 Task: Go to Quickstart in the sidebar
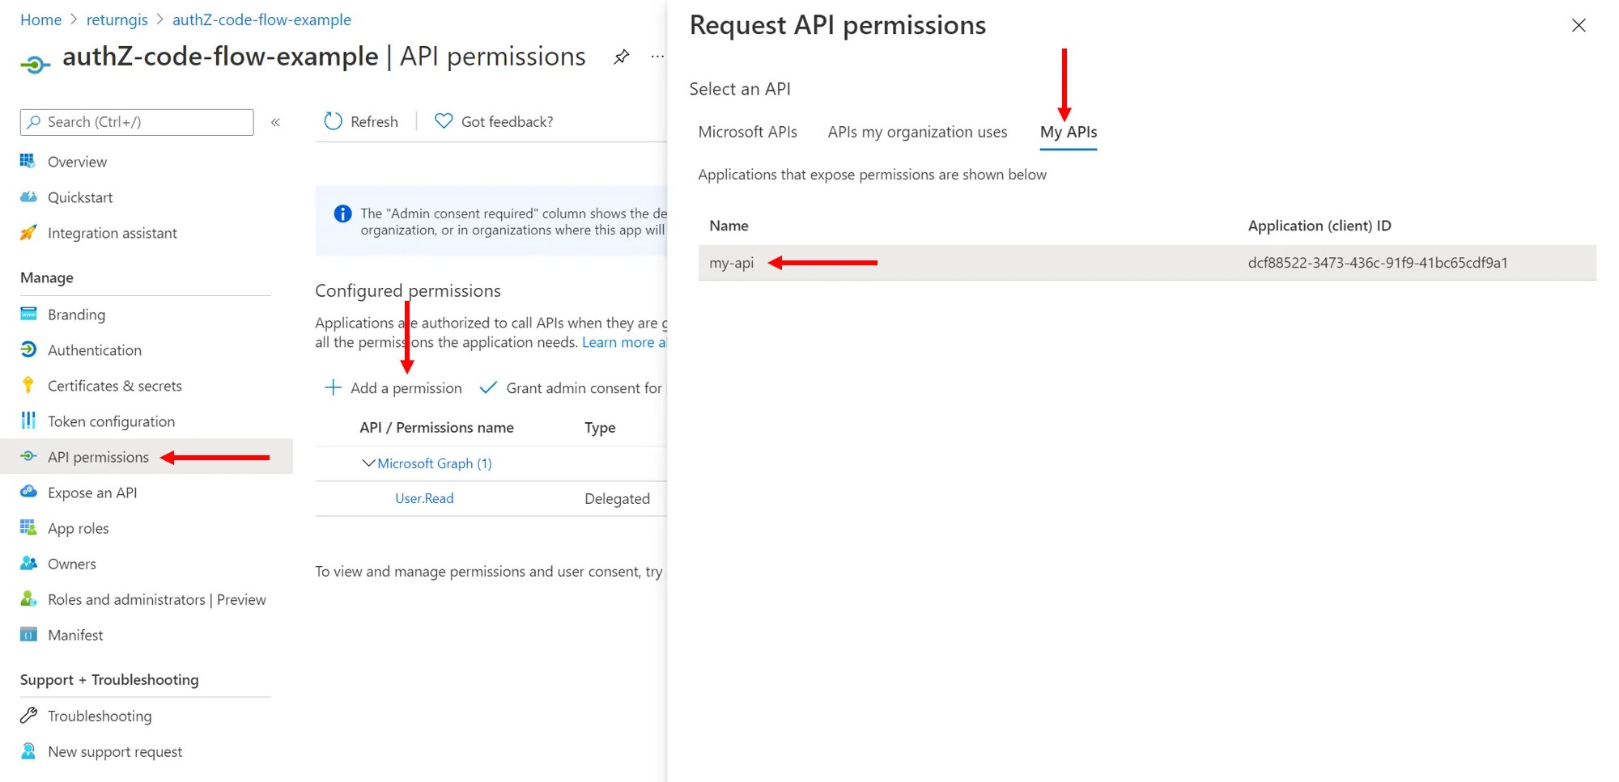(80, 197)
